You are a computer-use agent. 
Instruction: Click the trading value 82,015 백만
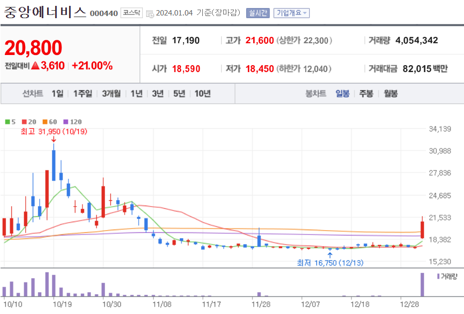(425, 69)
